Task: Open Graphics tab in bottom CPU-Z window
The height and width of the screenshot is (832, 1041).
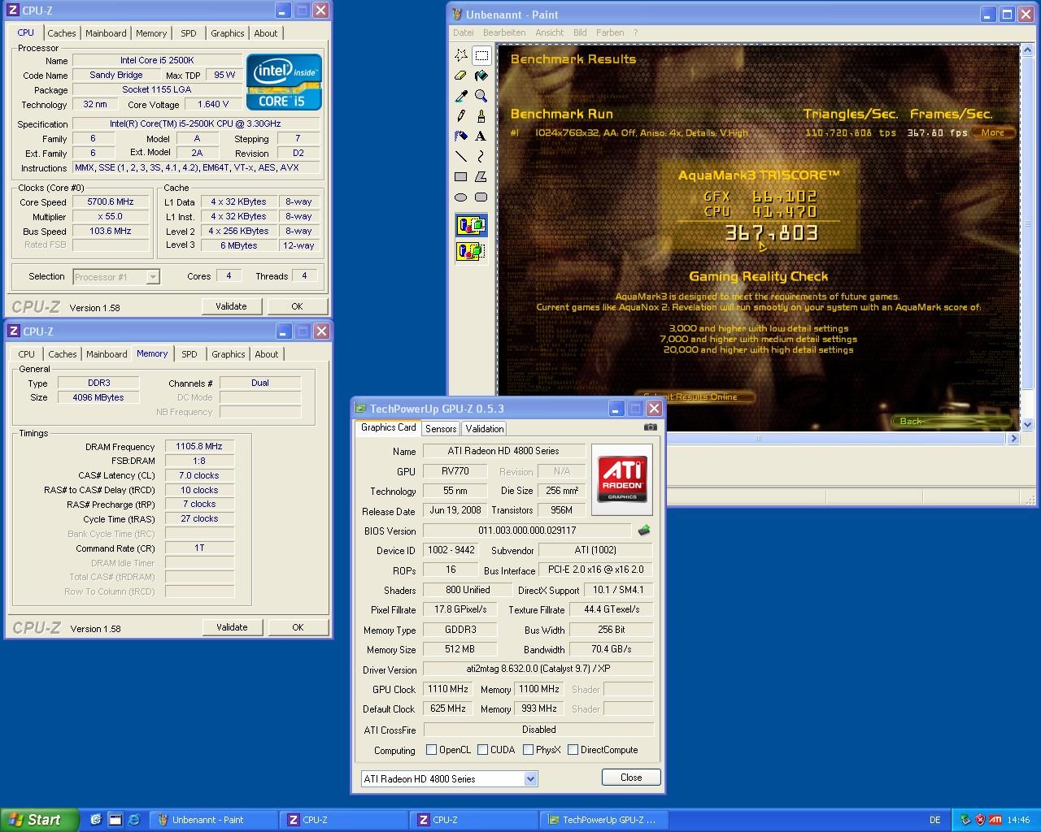Action: 228,354
